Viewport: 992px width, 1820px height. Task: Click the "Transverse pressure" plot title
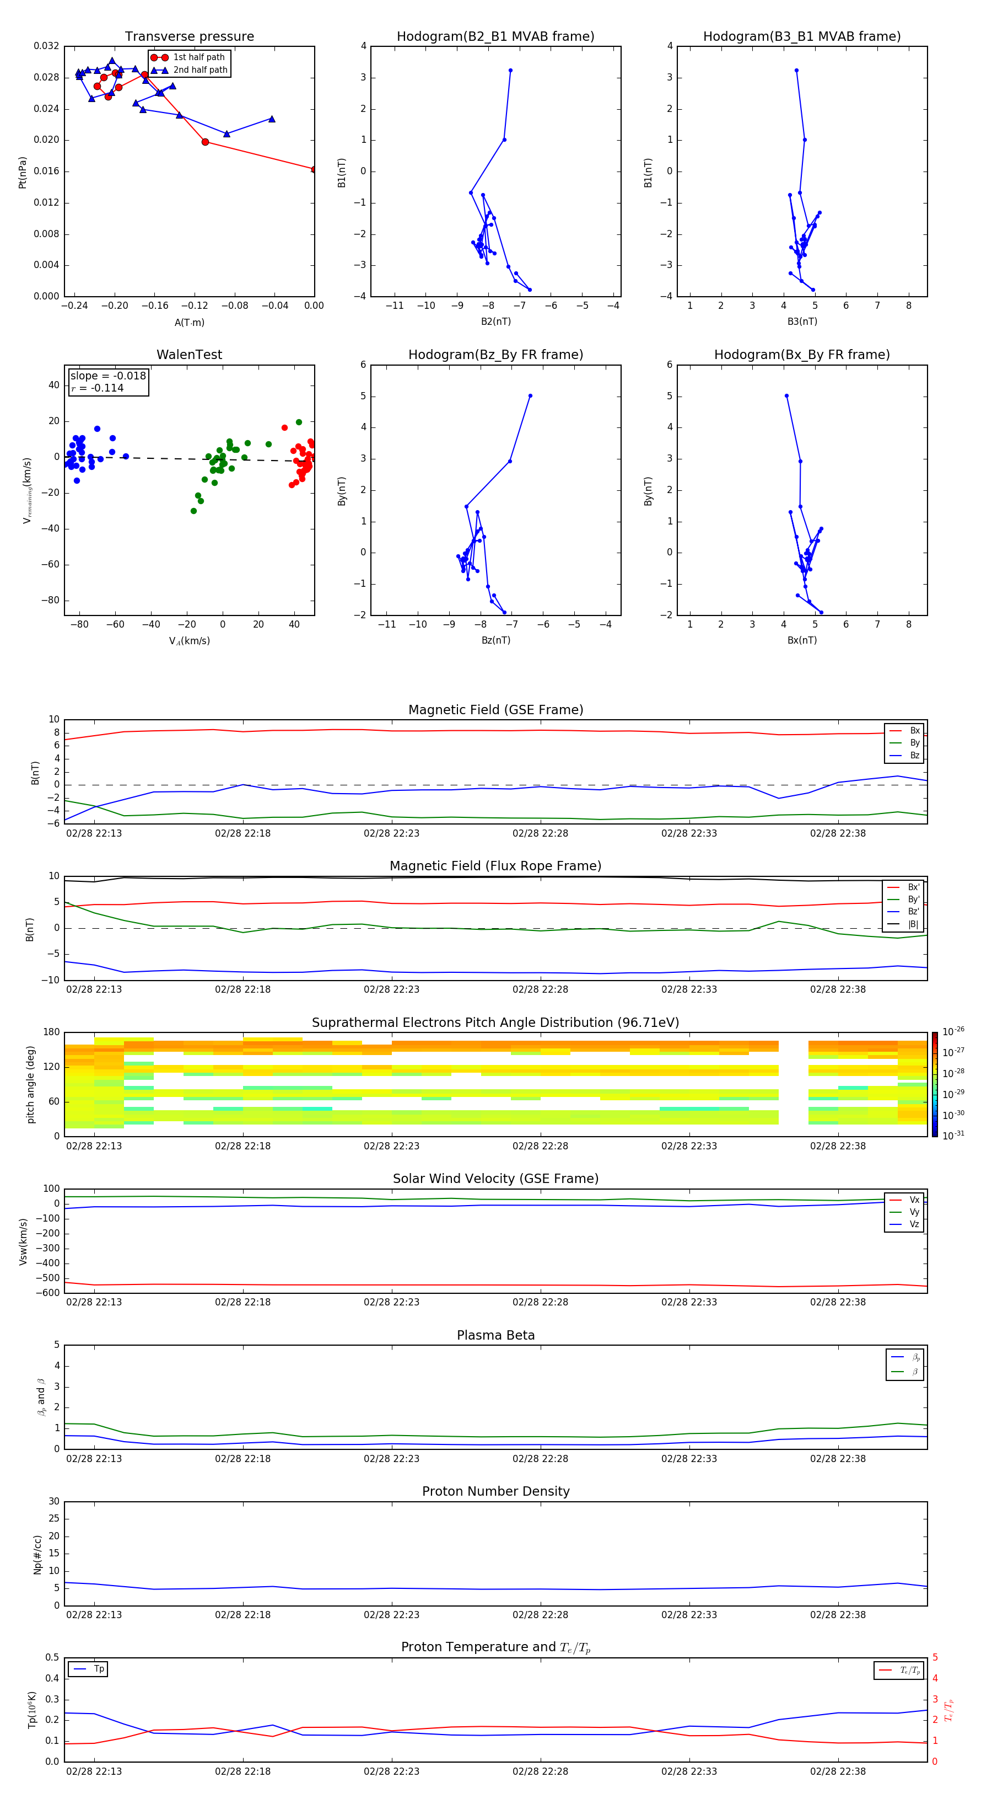[x=189, y=36]
